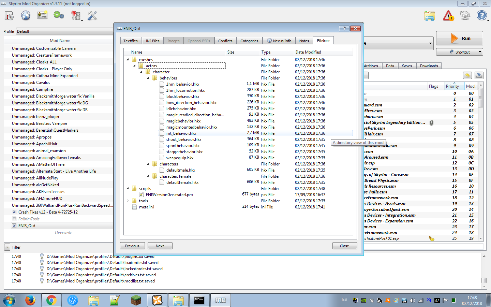Image resolution: width=491 pixels, height=307 pixels.
Task: Click the Mod Organizer taskbar icon
Action: 220,300
